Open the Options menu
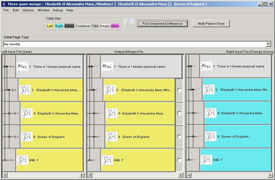This screenshot has height=180, width=275. click(28, 10)
